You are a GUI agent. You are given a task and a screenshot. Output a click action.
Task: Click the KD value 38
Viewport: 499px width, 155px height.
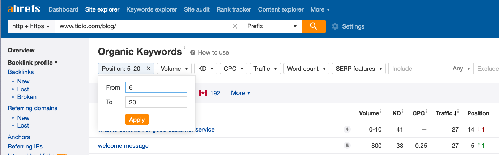tap(400, 146)
